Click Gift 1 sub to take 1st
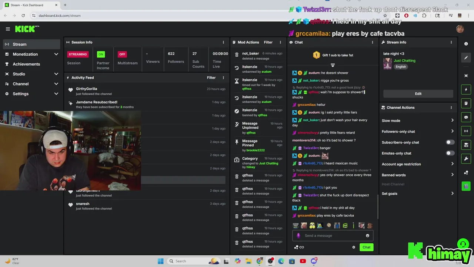The image size is (474, 267). pyautogui.click(x=333, y=55)
